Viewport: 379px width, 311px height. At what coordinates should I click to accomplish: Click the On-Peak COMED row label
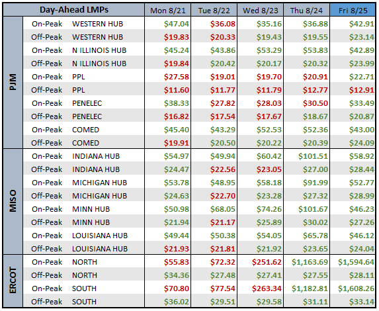pyautogui.click(x=65, y=130)
